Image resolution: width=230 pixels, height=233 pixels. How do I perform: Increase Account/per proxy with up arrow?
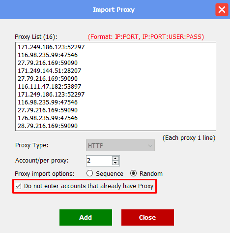(115, 159)
